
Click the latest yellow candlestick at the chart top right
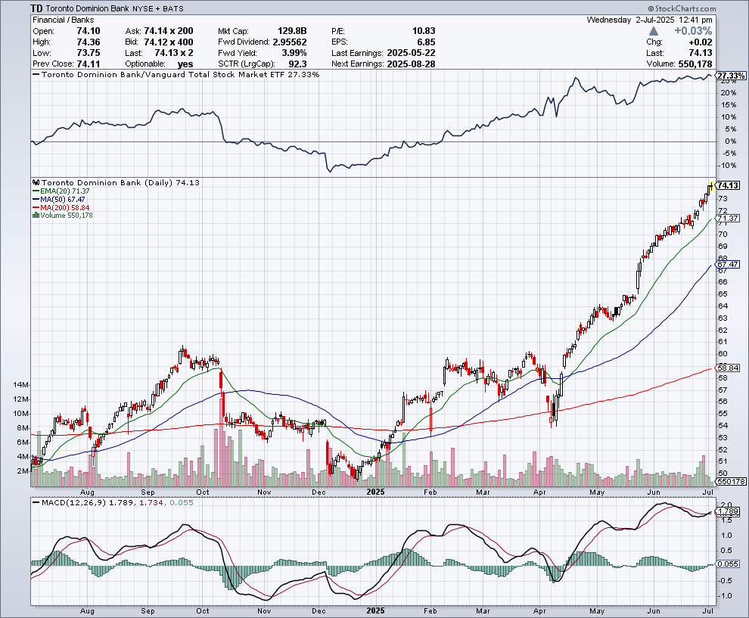point(710,186)
